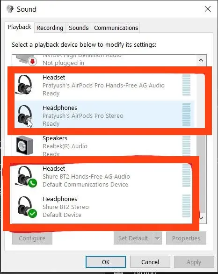The height and width of the screenshot is (274, 218).
Task: Click the Cancel button
Action: pos(150,262)
